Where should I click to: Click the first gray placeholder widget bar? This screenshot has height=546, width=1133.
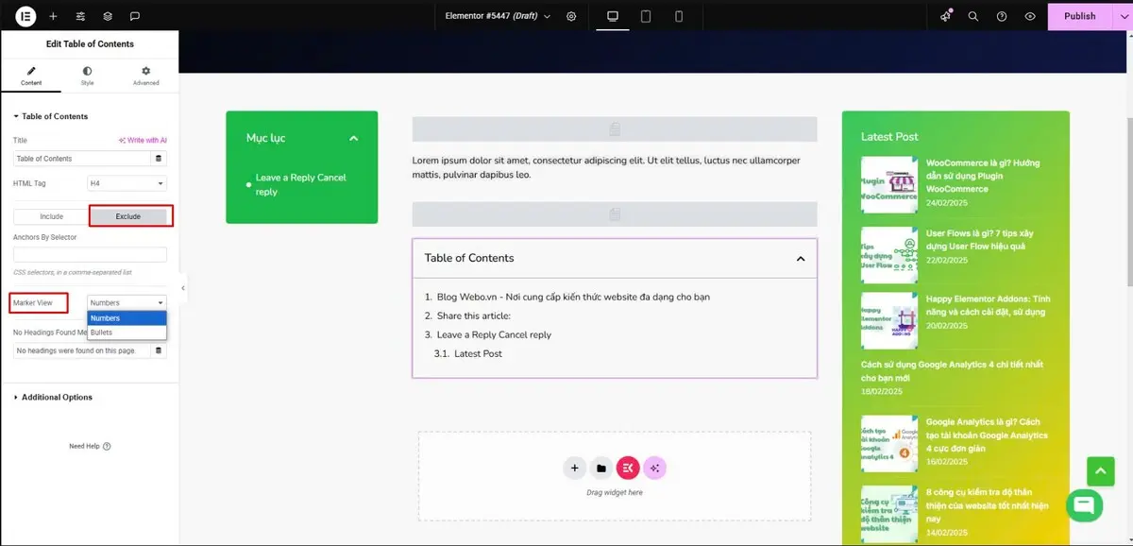[x=615, y=129]
